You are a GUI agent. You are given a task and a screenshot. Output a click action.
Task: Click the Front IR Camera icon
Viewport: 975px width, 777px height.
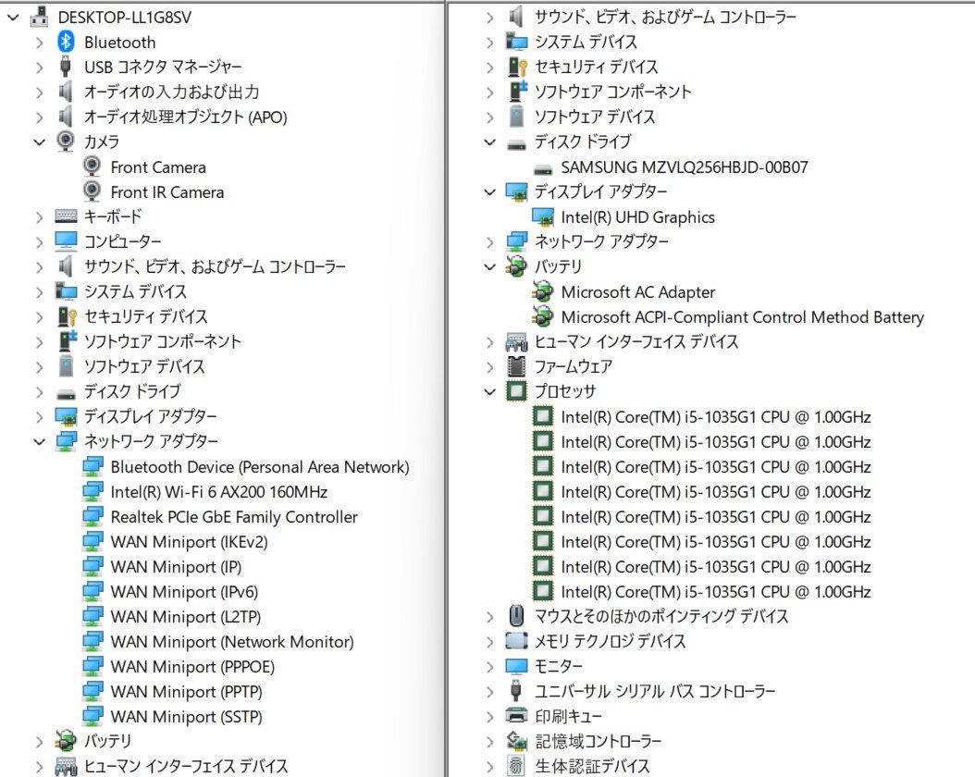click(92, 191)
